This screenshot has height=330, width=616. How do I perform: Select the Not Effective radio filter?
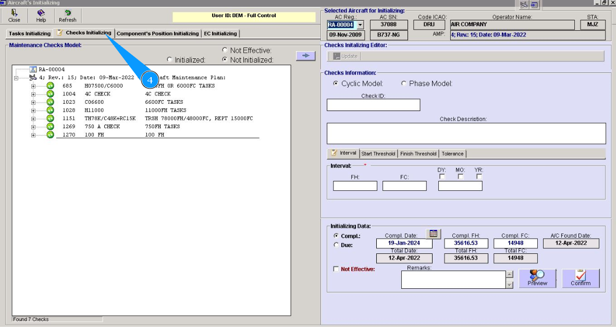(x=225, y=50)
